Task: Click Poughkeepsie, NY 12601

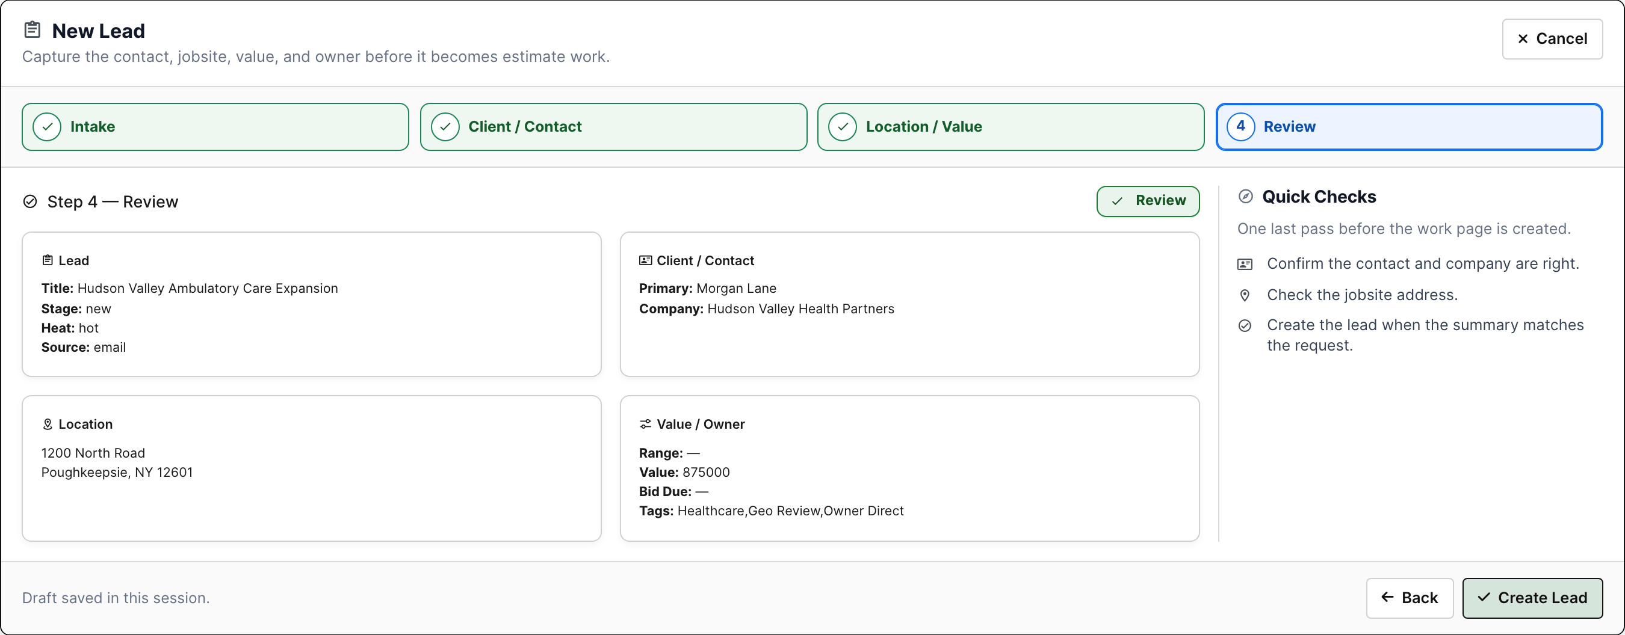Action: [117, 473]
